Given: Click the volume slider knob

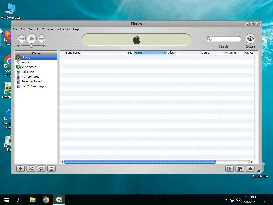Looking at the screenshot, I should tap(31, 46).
